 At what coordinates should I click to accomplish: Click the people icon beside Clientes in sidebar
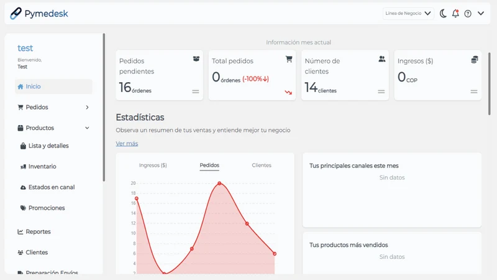(x=21, y=253)
